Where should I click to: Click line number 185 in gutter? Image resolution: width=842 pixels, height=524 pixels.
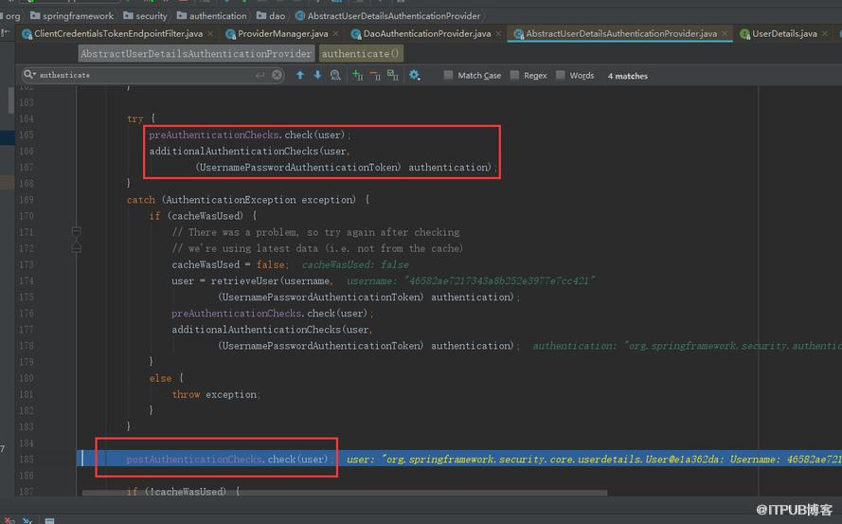[x=26, y=459]
